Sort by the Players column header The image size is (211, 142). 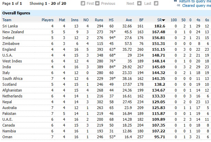(47, 20)
